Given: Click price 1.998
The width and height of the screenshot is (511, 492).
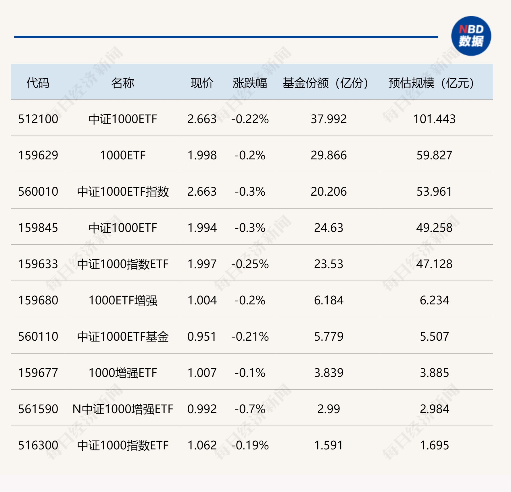Looking at the screenshot, I should coord(202,155).
